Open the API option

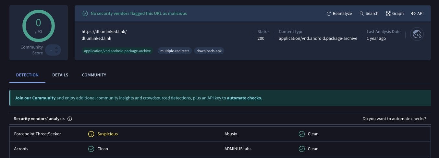(417, 13)
